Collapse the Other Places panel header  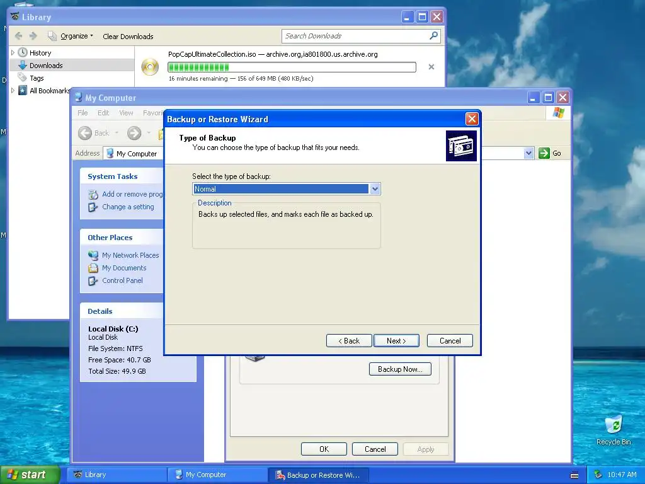pyautogui.click(x=122, y=238)
